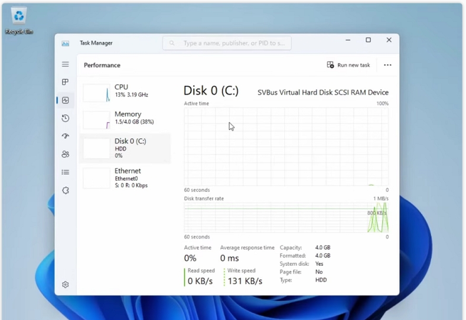Select CPU in the performance list
The image size is (466, 320).
(125, 92)
